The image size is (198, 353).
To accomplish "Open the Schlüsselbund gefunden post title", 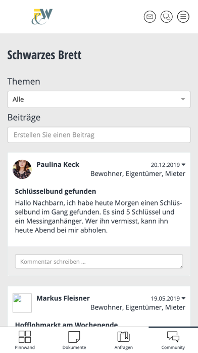I will click(56, 191).
